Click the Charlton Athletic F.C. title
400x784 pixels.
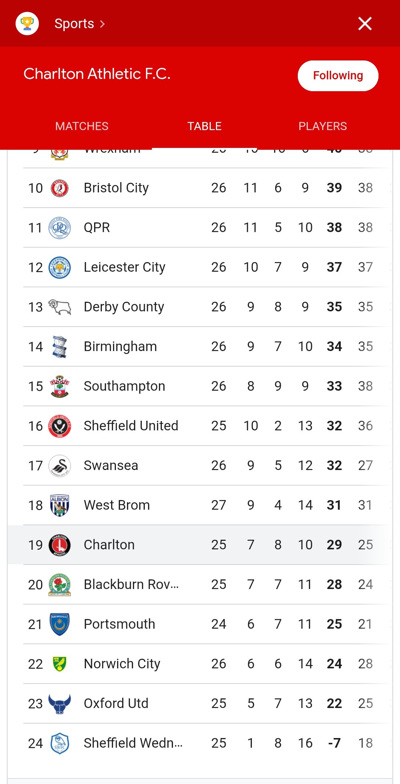click(97, 74)
